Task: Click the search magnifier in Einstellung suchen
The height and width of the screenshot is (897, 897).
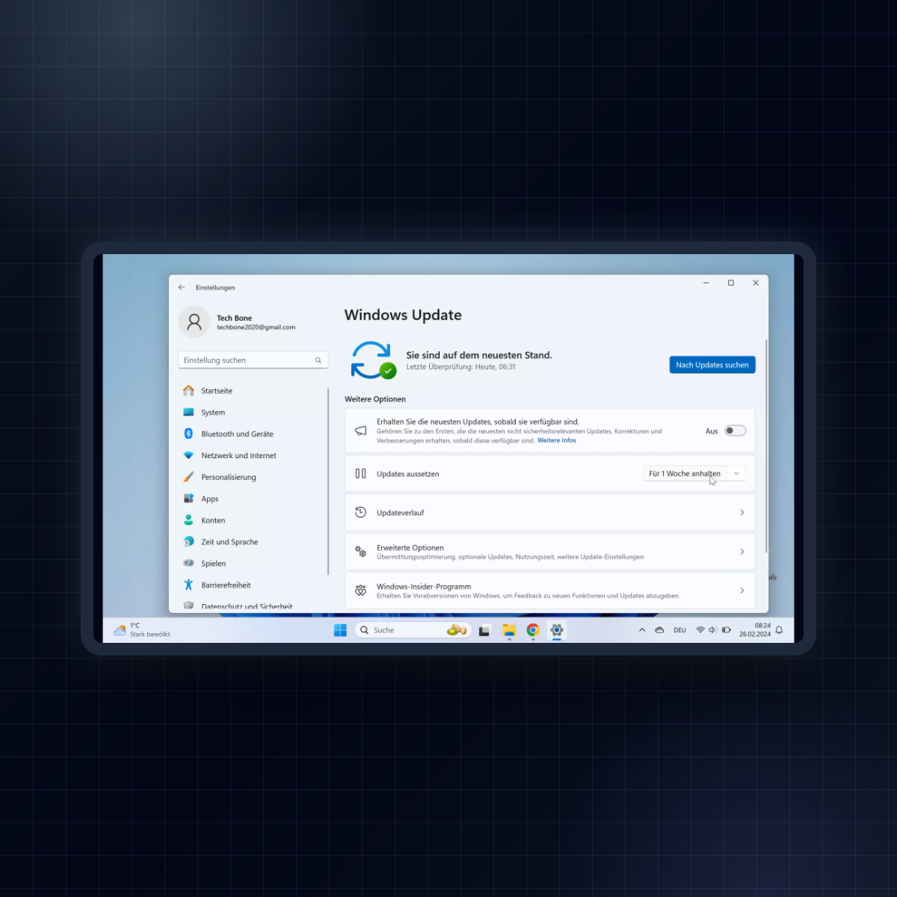Action: pyautogui.click(x=318, y=360)
